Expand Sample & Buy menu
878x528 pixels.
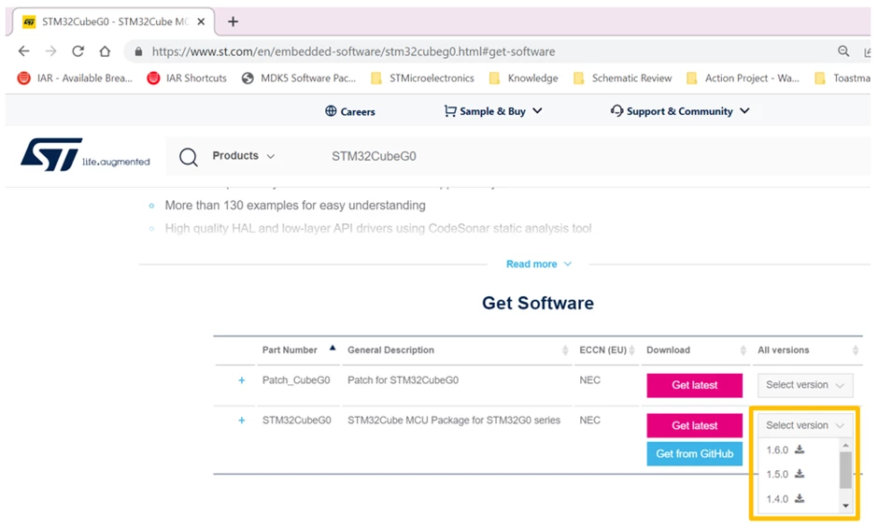click(x=493, y=111)
